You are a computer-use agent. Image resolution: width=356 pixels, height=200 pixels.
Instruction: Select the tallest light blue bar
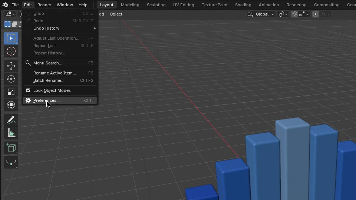pyautogui.click(x=293, y=159)
